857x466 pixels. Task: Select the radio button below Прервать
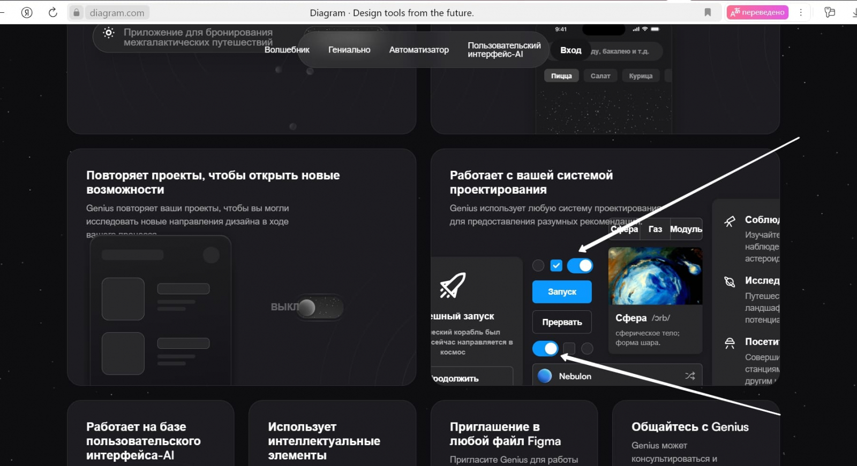[588, 349]
